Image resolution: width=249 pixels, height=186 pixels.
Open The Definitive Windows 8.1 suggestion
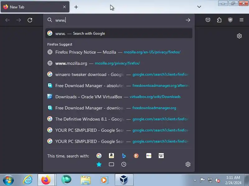click(119, 119)
